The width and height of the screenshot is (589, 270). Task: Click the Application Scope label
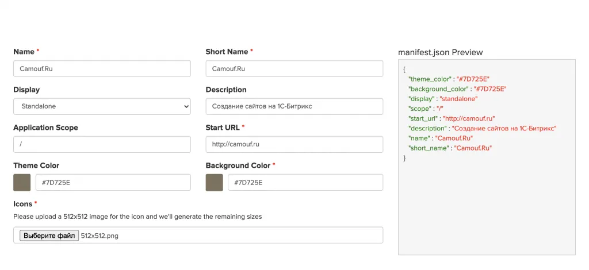point(46,128)
